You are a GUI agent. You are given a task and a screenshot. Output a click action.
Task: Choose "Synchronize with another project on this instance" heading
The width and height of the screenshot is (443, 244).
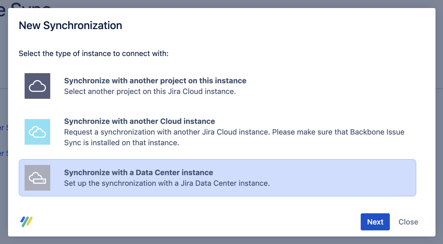click(x=155, y=81)
